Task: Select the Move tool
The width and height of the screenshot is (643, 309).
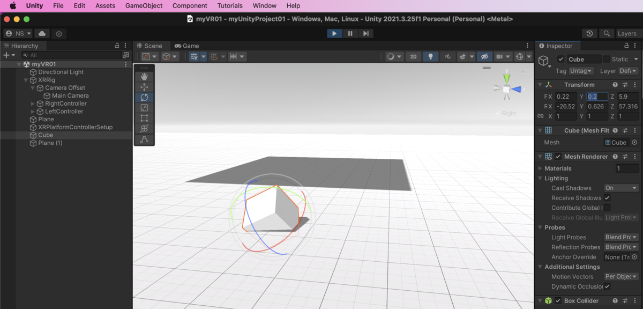Action: click(x=144, y=87)
